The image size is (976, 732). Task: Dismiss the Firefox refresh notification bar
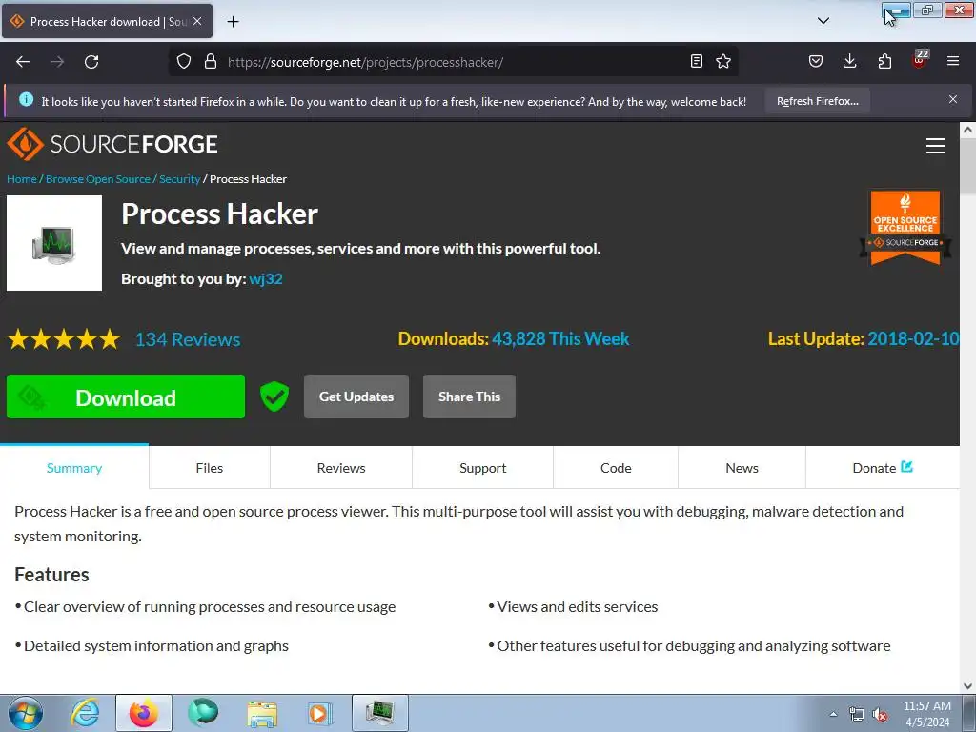click(x=953, y=99)
